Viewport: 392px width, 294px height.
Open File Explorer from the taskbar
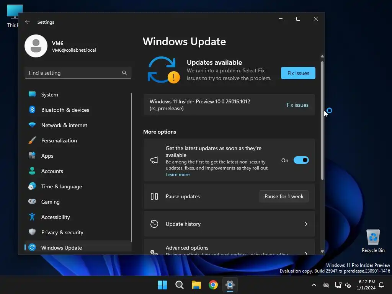(196, 285)
